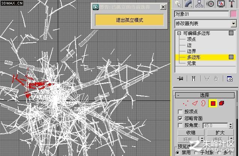This screenshot has width=239, height=156.
Task: Select the 禁用 radio button
Action: coord(177,152)
